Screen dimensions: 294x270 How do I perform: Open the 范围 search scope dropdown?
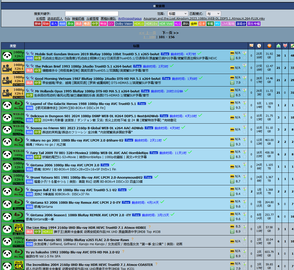coord(178,14)
